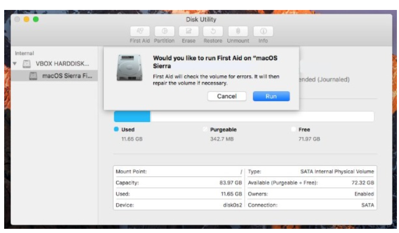Screen dimensions: 399x233
Task: Click the "Would you like to run First Aid" heading
Action: (215, 62)
